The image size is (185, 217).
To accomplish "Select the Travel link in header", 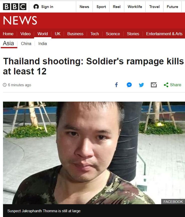I will pyautogui.click(x=154, y=7).
